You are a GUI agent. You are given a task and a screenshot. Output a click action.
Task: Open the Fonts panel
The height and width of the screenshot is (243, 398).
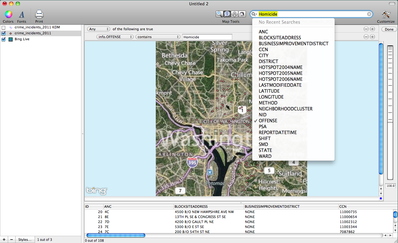click(x=22, y=15)
